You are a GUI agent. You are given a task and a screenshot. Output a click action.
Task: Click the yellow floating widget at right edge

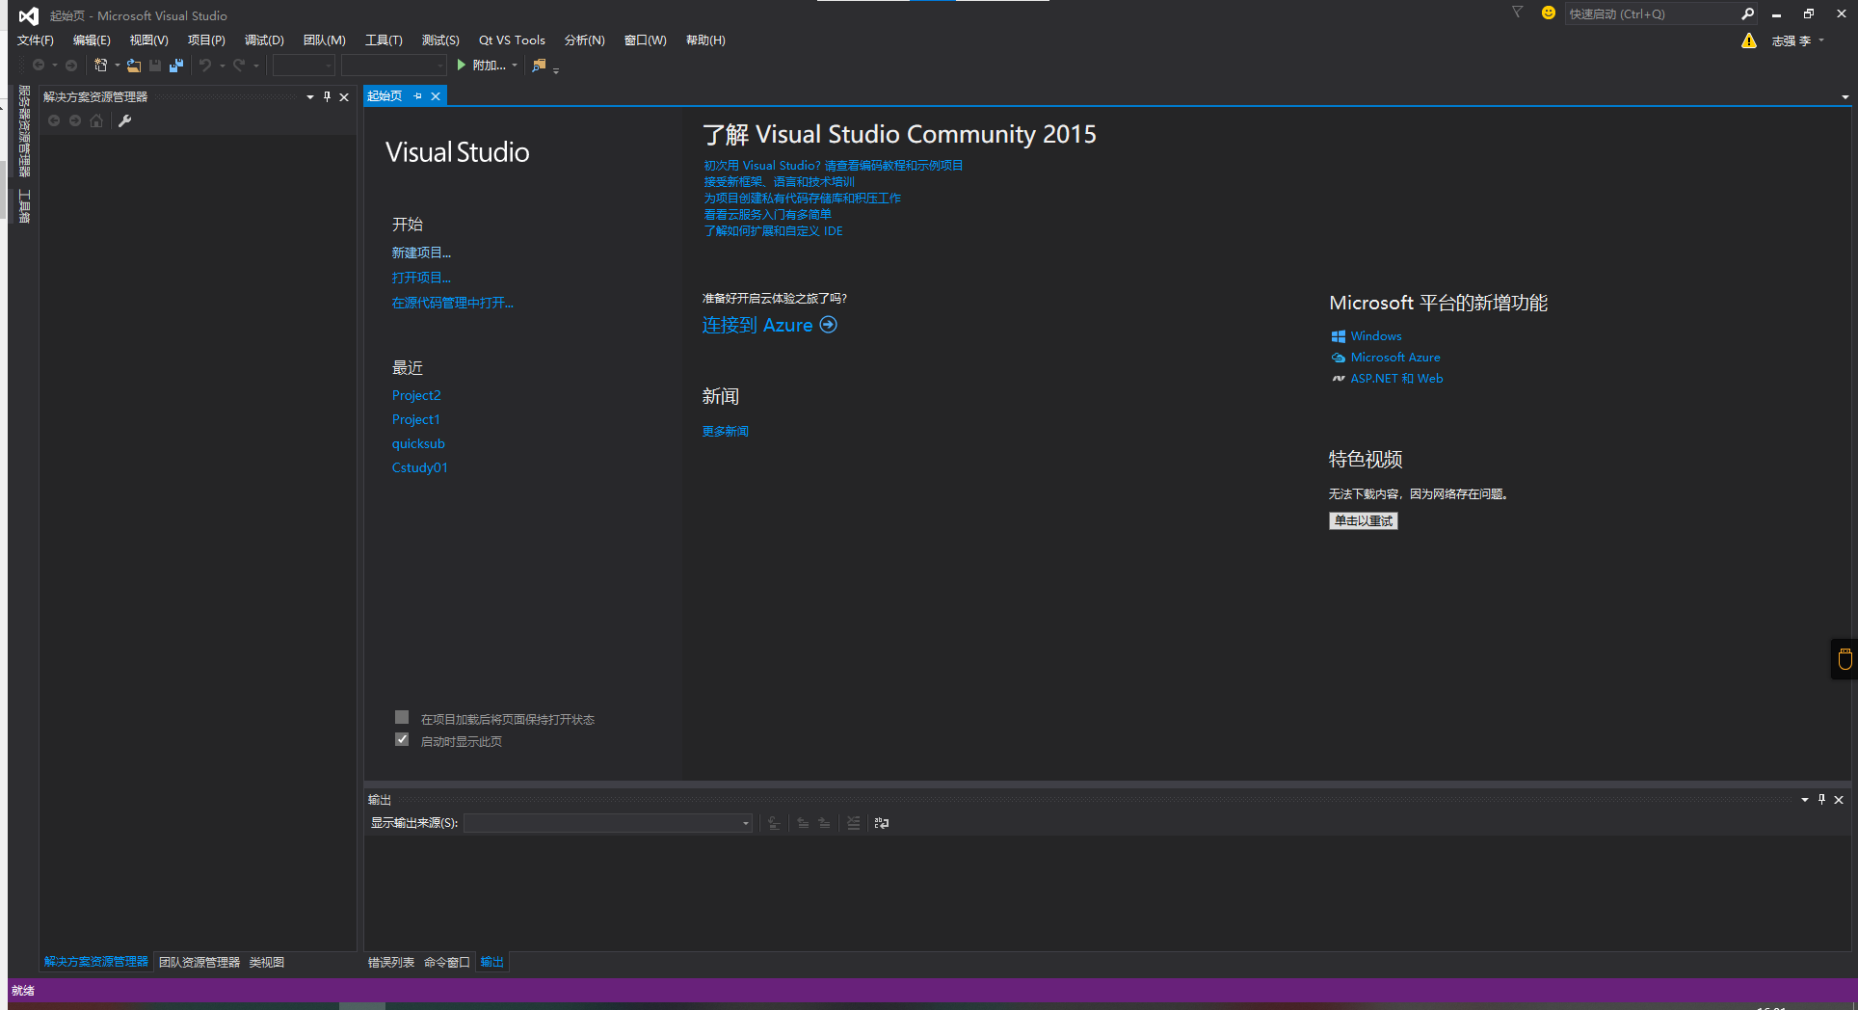1845,659
